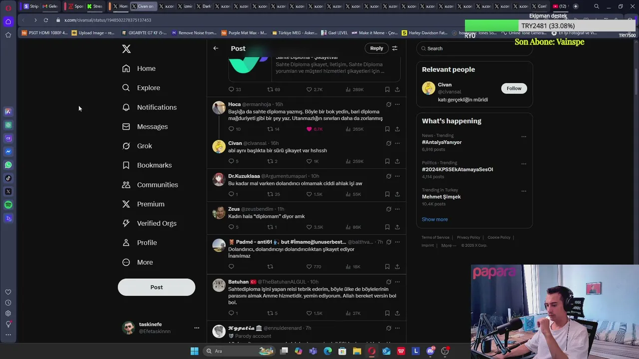The width and height of the screenshot is (639, 359).
Task: Open TikTok in Opera sidebar
Action: tap(8, 178)
